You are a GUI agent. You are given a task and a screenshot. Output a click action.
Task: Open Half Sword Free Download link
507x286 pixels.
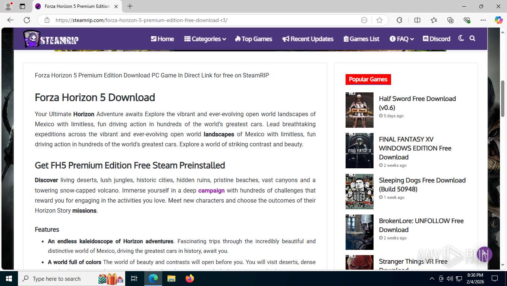point(417,103)
